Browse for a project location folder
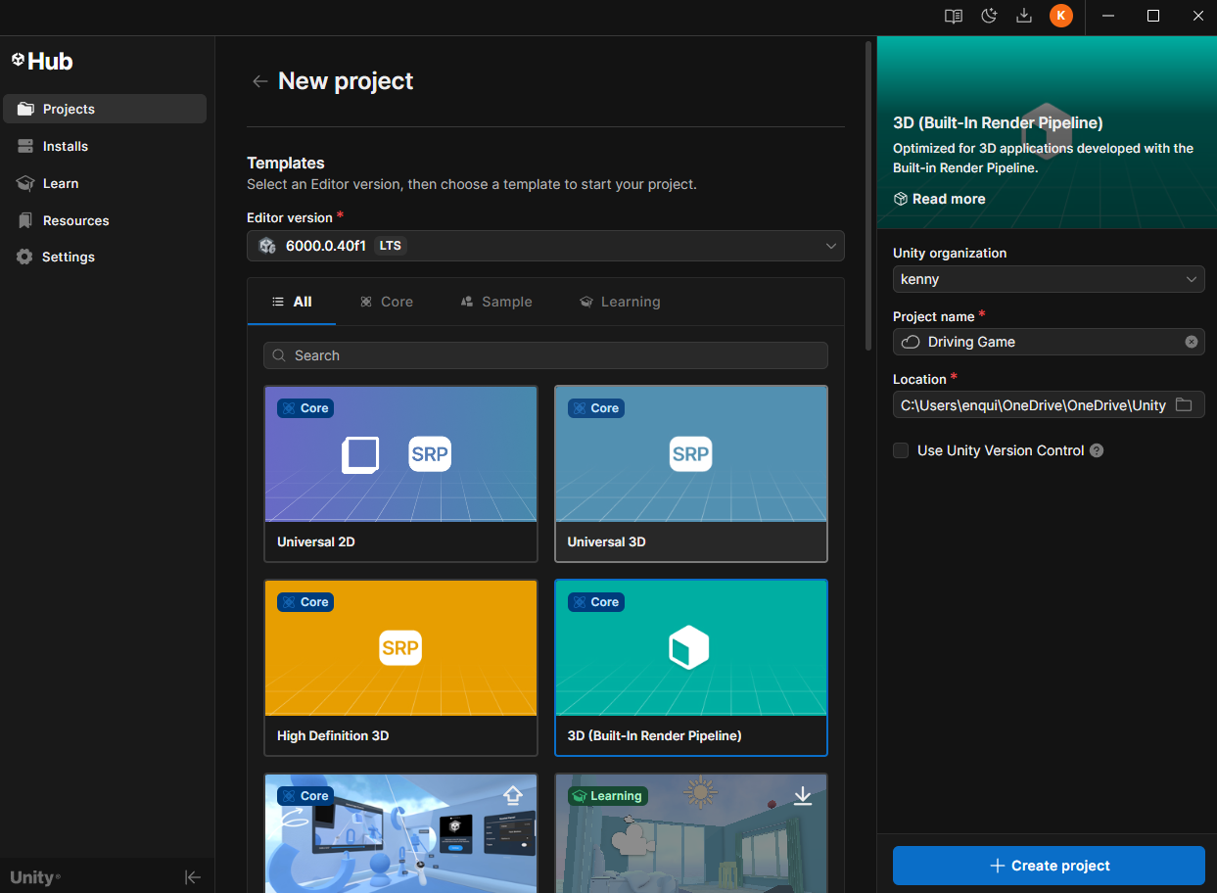The height and width of the screenshot is (893, 1217). (1185, 404)
